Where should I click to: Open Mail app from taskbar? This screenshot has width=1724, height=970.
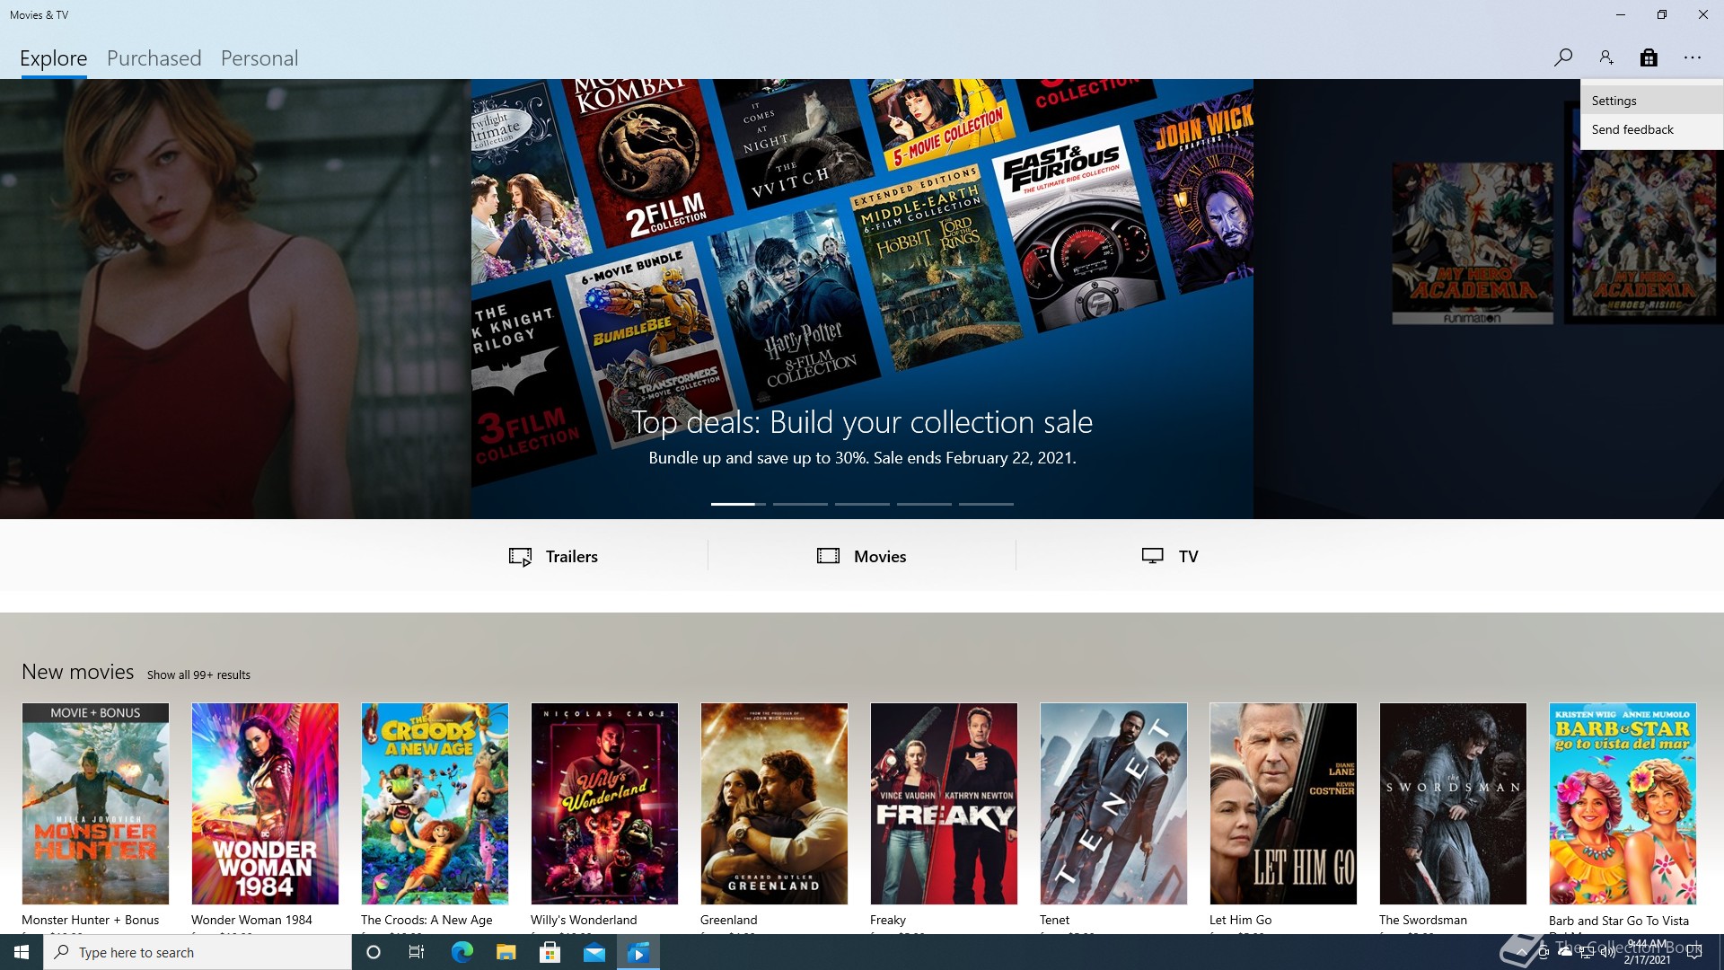point(594,952)
